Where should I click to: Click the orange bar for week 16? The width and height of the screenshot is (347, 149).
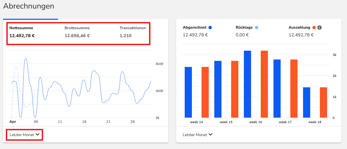tap(264, 84)
